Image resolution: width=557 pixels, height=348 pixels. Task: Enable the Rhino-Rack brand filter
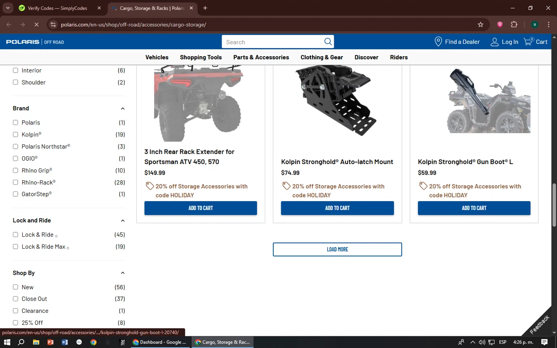point(15,182)
